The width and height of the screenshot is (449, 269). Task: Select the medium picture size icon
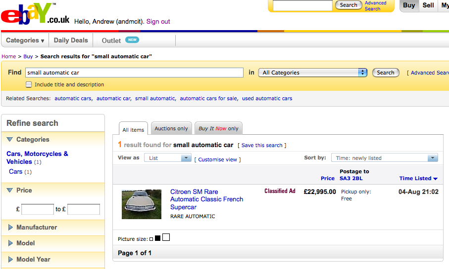click(157, 238)
